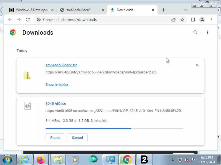The width and height of the screenshot is (221, 165).
Task: Click the 8045 AIO.iso file name
Action: (x=56, y=104)
